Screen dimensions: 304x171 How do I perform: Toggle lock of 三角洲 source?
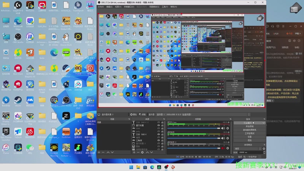tap(162, 140)
